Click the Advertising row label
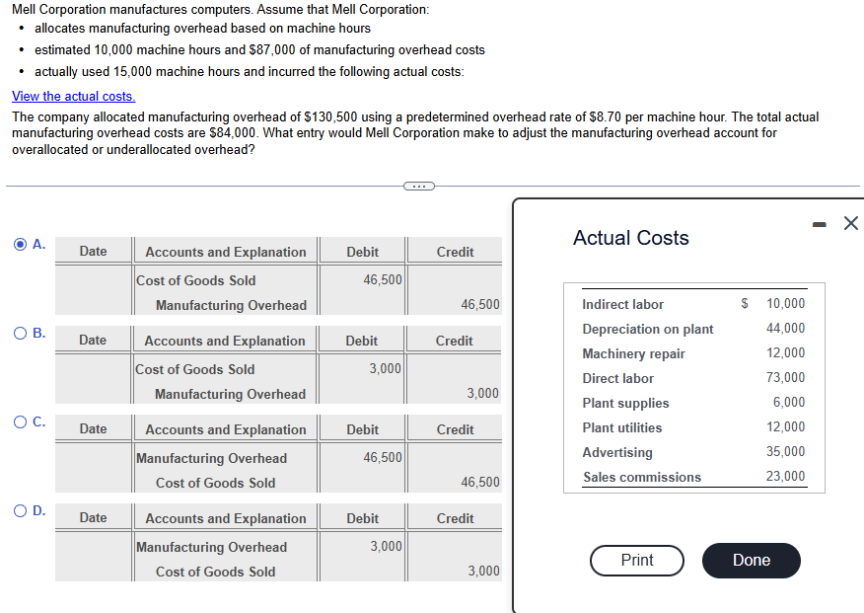864x613 pixels. pos(617,452)
